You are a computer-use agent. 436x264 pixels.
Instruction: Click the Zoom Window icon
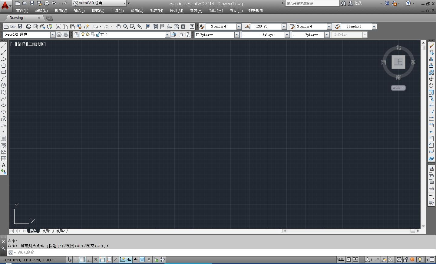pos(132,27)
